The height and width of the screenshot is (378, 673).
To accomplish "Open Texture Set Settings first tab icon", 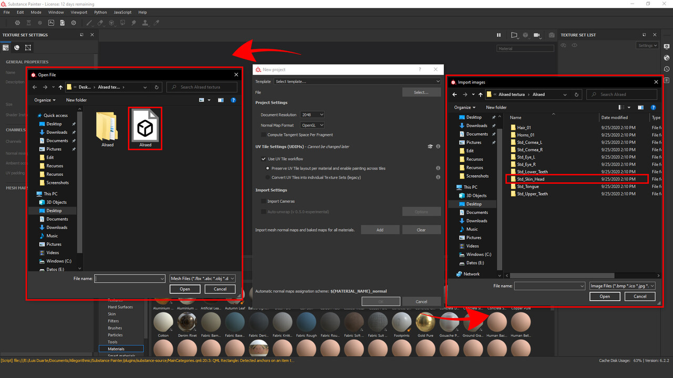I will [6, 47].
